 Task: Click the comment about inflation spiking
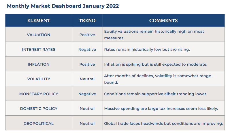pyautogui.click(x=156, y=65)
